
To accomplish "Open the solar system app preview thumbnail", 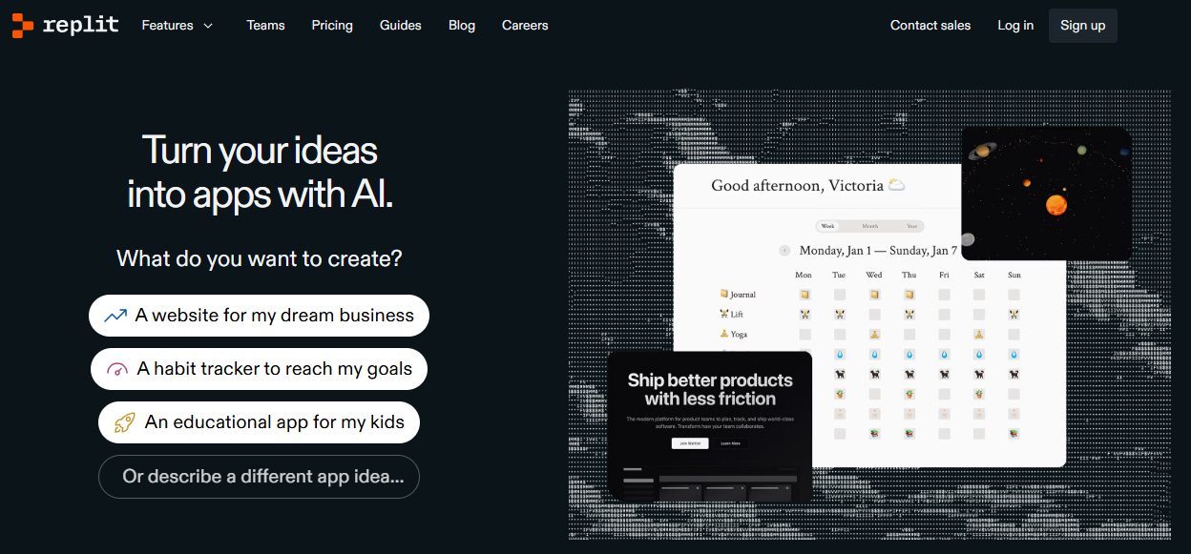I will click(1046, 194).
